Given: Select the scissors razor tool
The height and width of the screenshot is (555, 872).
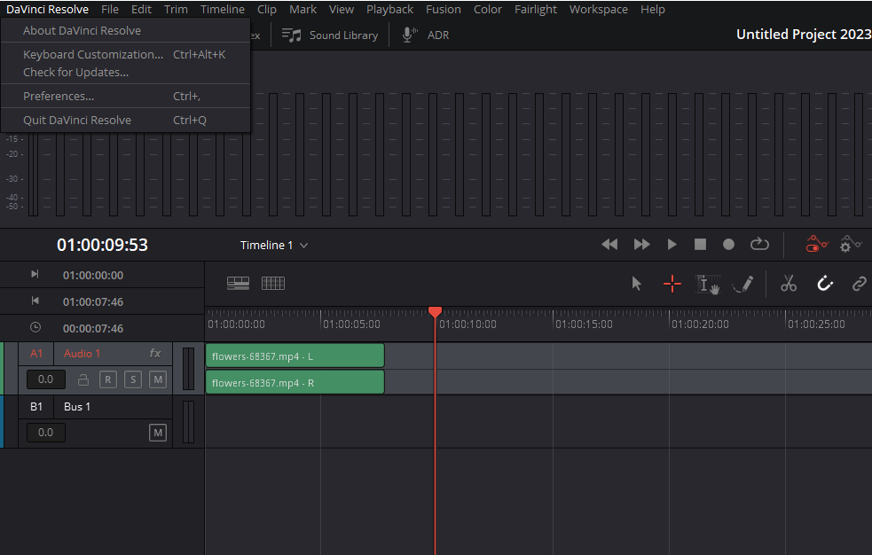Looking at the screenshot, I should pyautogui.click(x=789, y=284).
